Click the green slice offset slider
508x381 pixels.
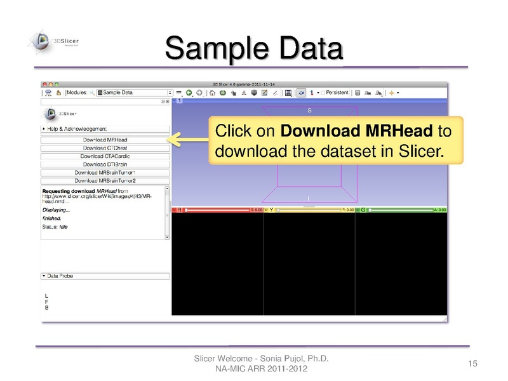point(401,210)
